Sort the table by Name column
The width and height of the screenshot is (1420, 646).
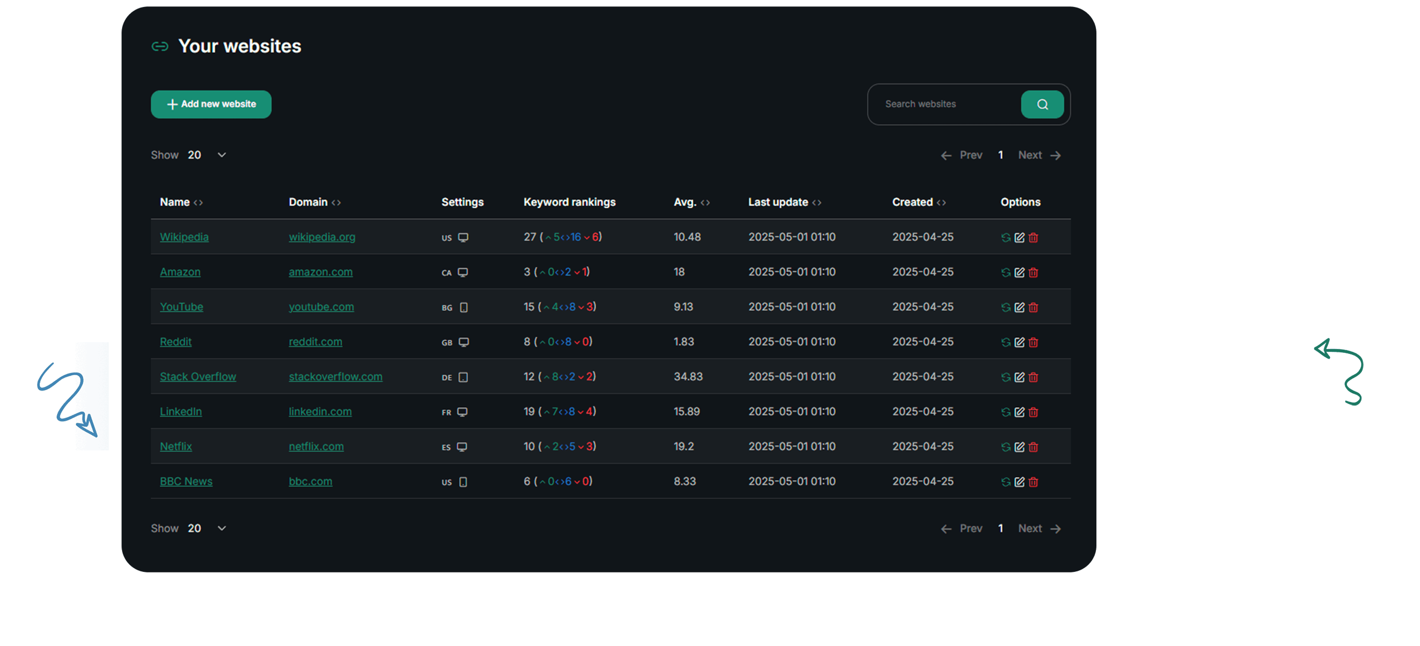(x=181, y=203)
